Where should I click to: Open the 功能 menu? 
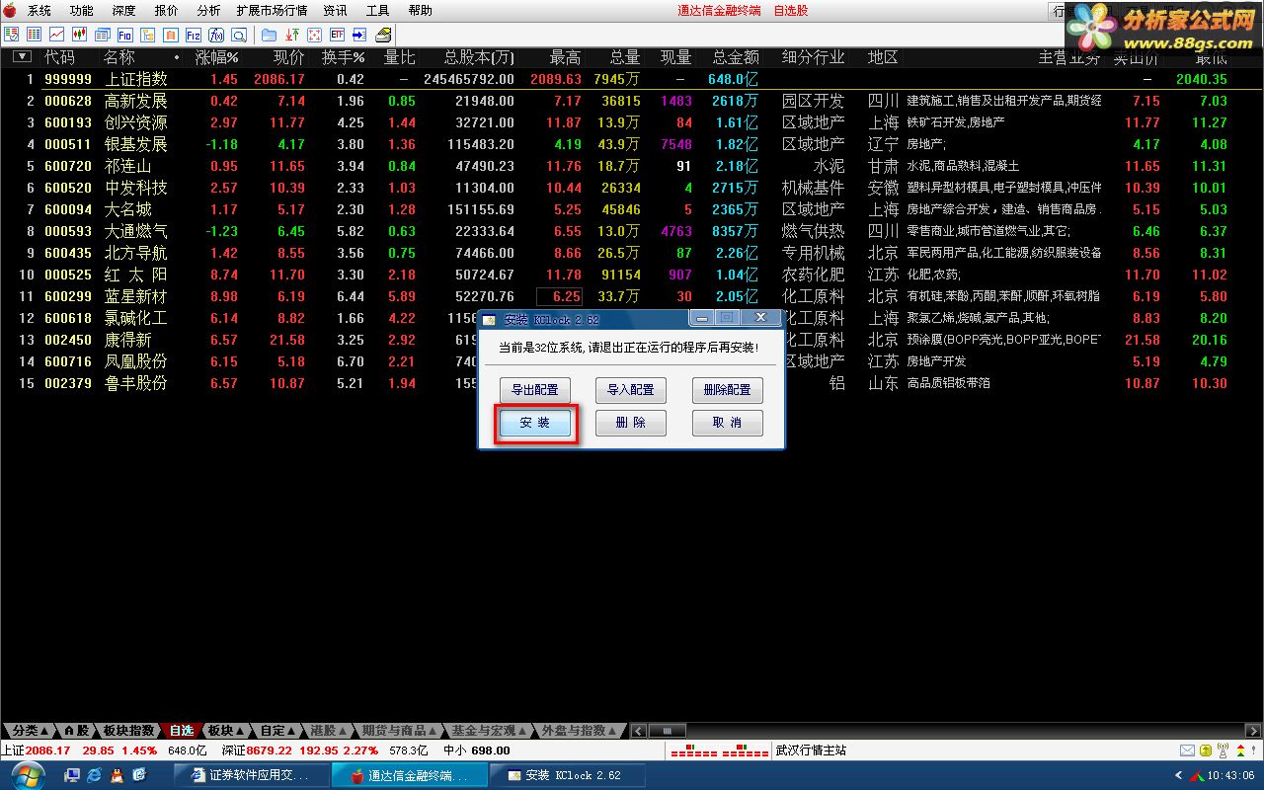82,11
